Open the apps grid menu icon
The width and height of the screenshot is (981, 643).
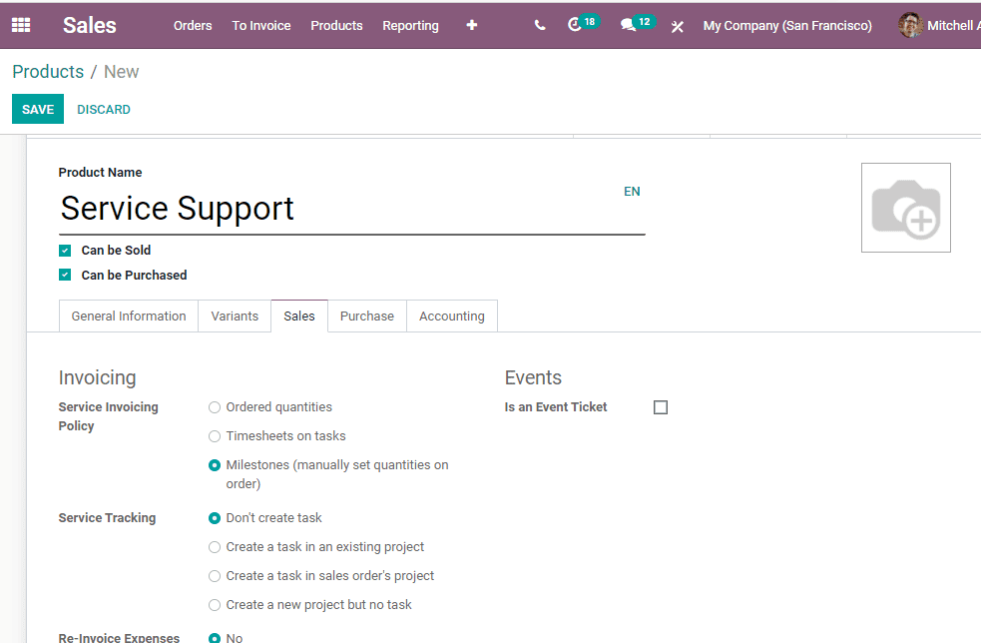coord(21,25)
